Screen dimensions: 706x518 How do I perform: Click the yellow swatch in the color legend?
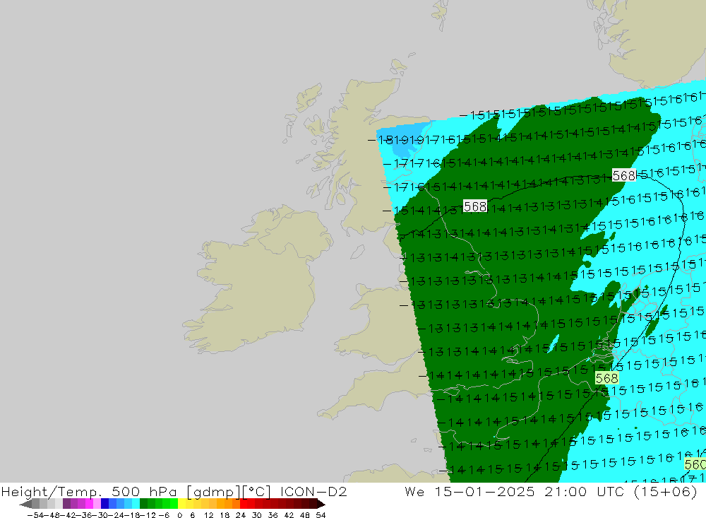[182, 504]
